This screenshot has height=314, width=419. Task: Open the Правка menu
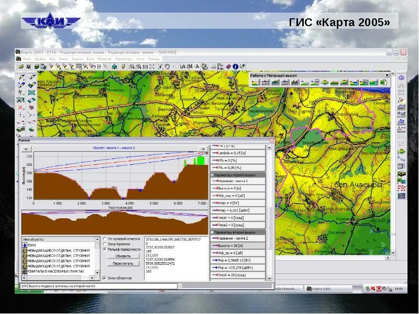point(40,59)
